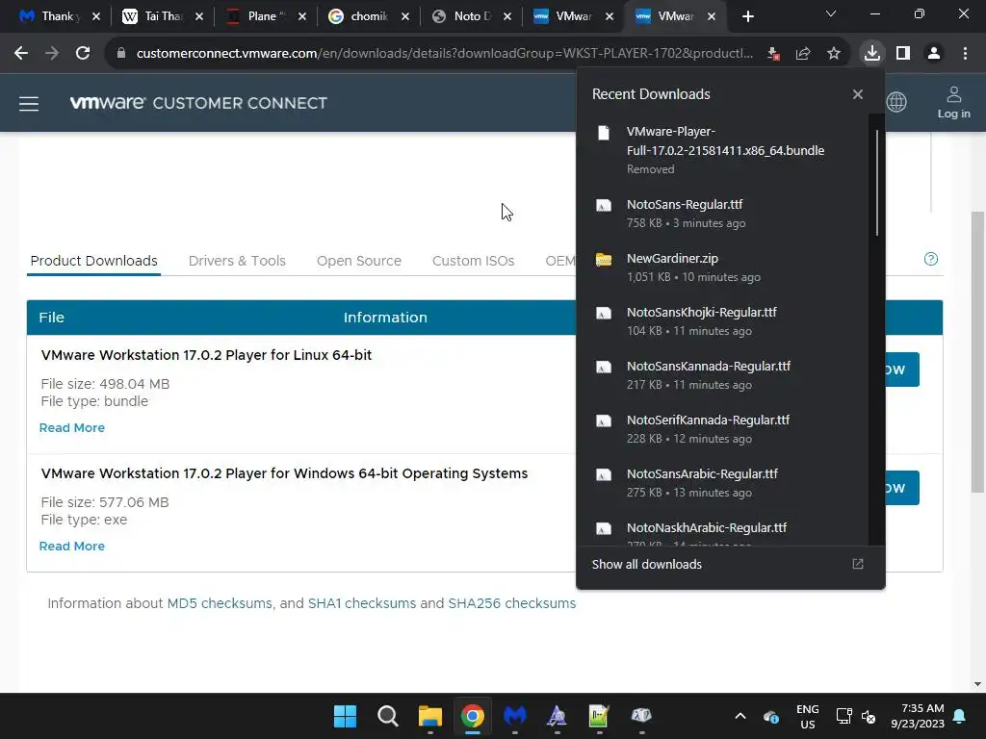Switch to chomik browser tab
The width and height of the screenshot is (986, 739).
coord(368,16)
